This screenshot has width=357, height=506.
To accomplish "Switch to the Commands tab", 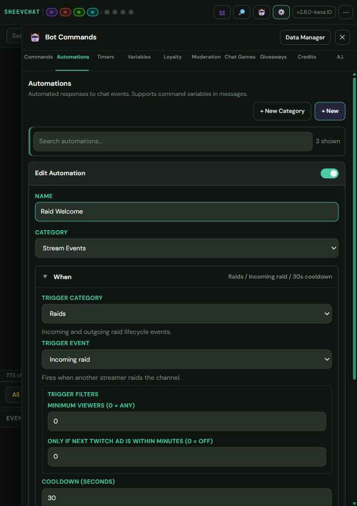I will tap(38, 57).
